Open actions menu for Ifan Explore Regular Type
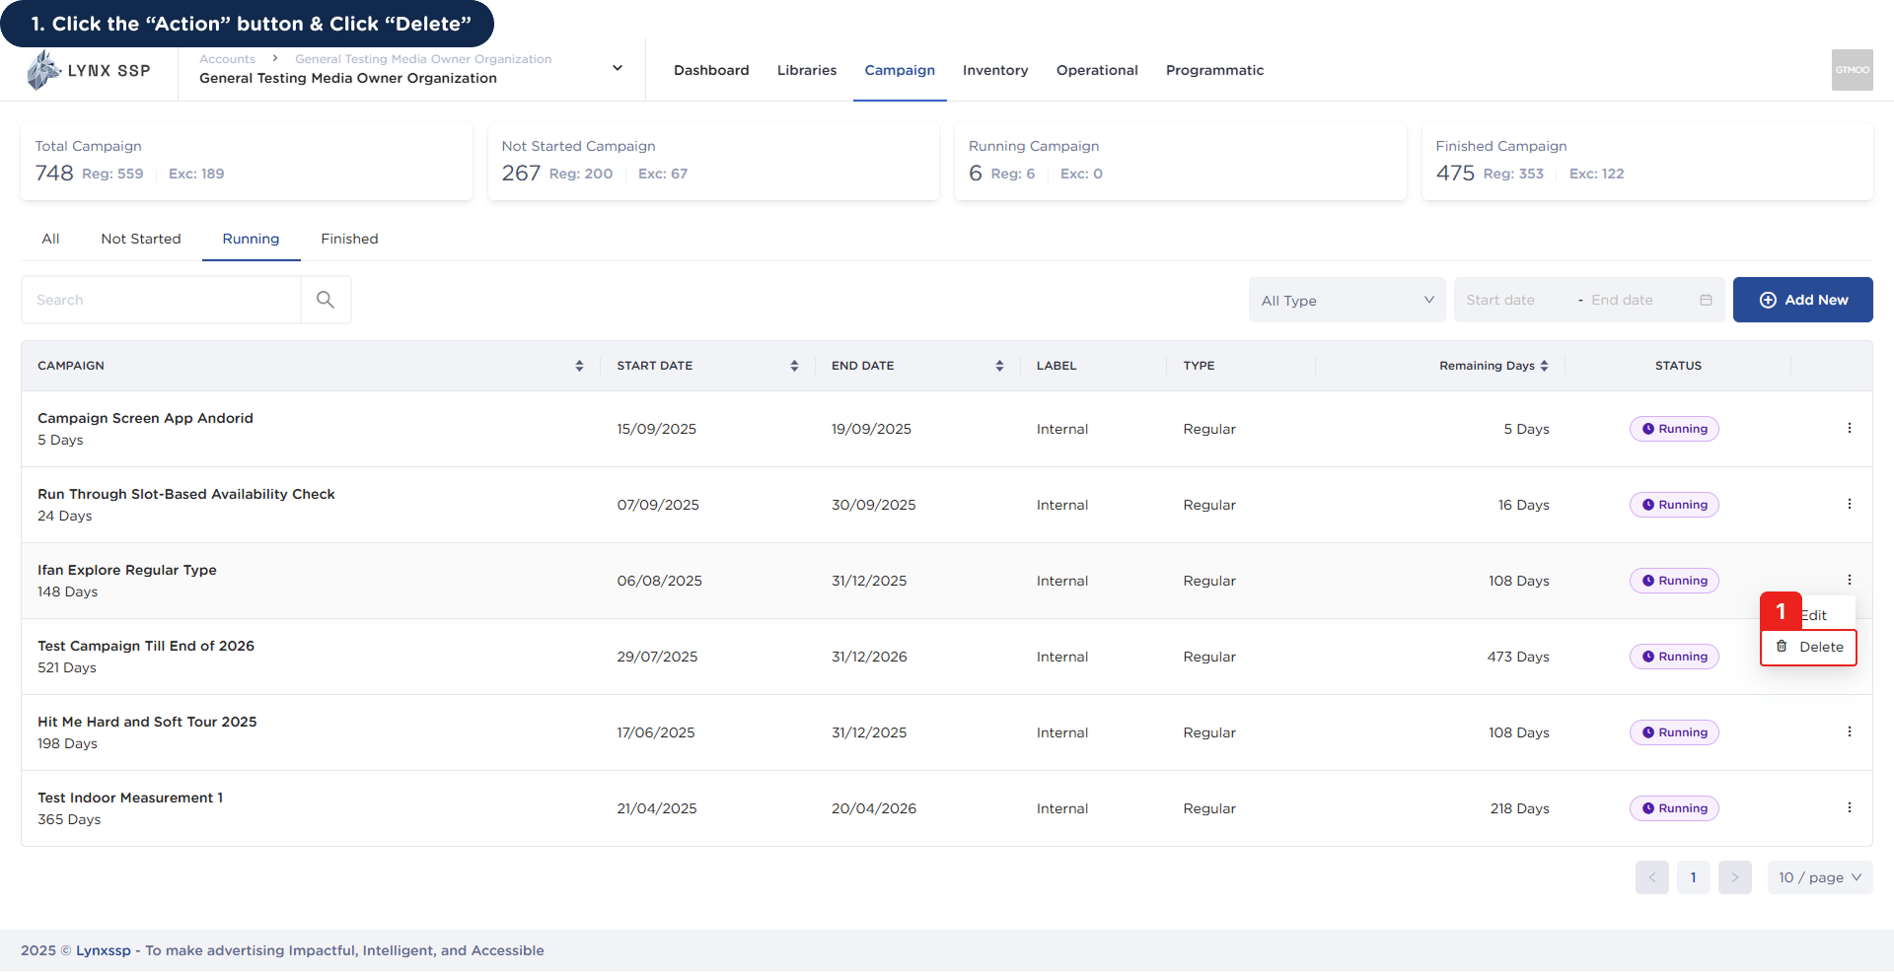 [1850, 581]
